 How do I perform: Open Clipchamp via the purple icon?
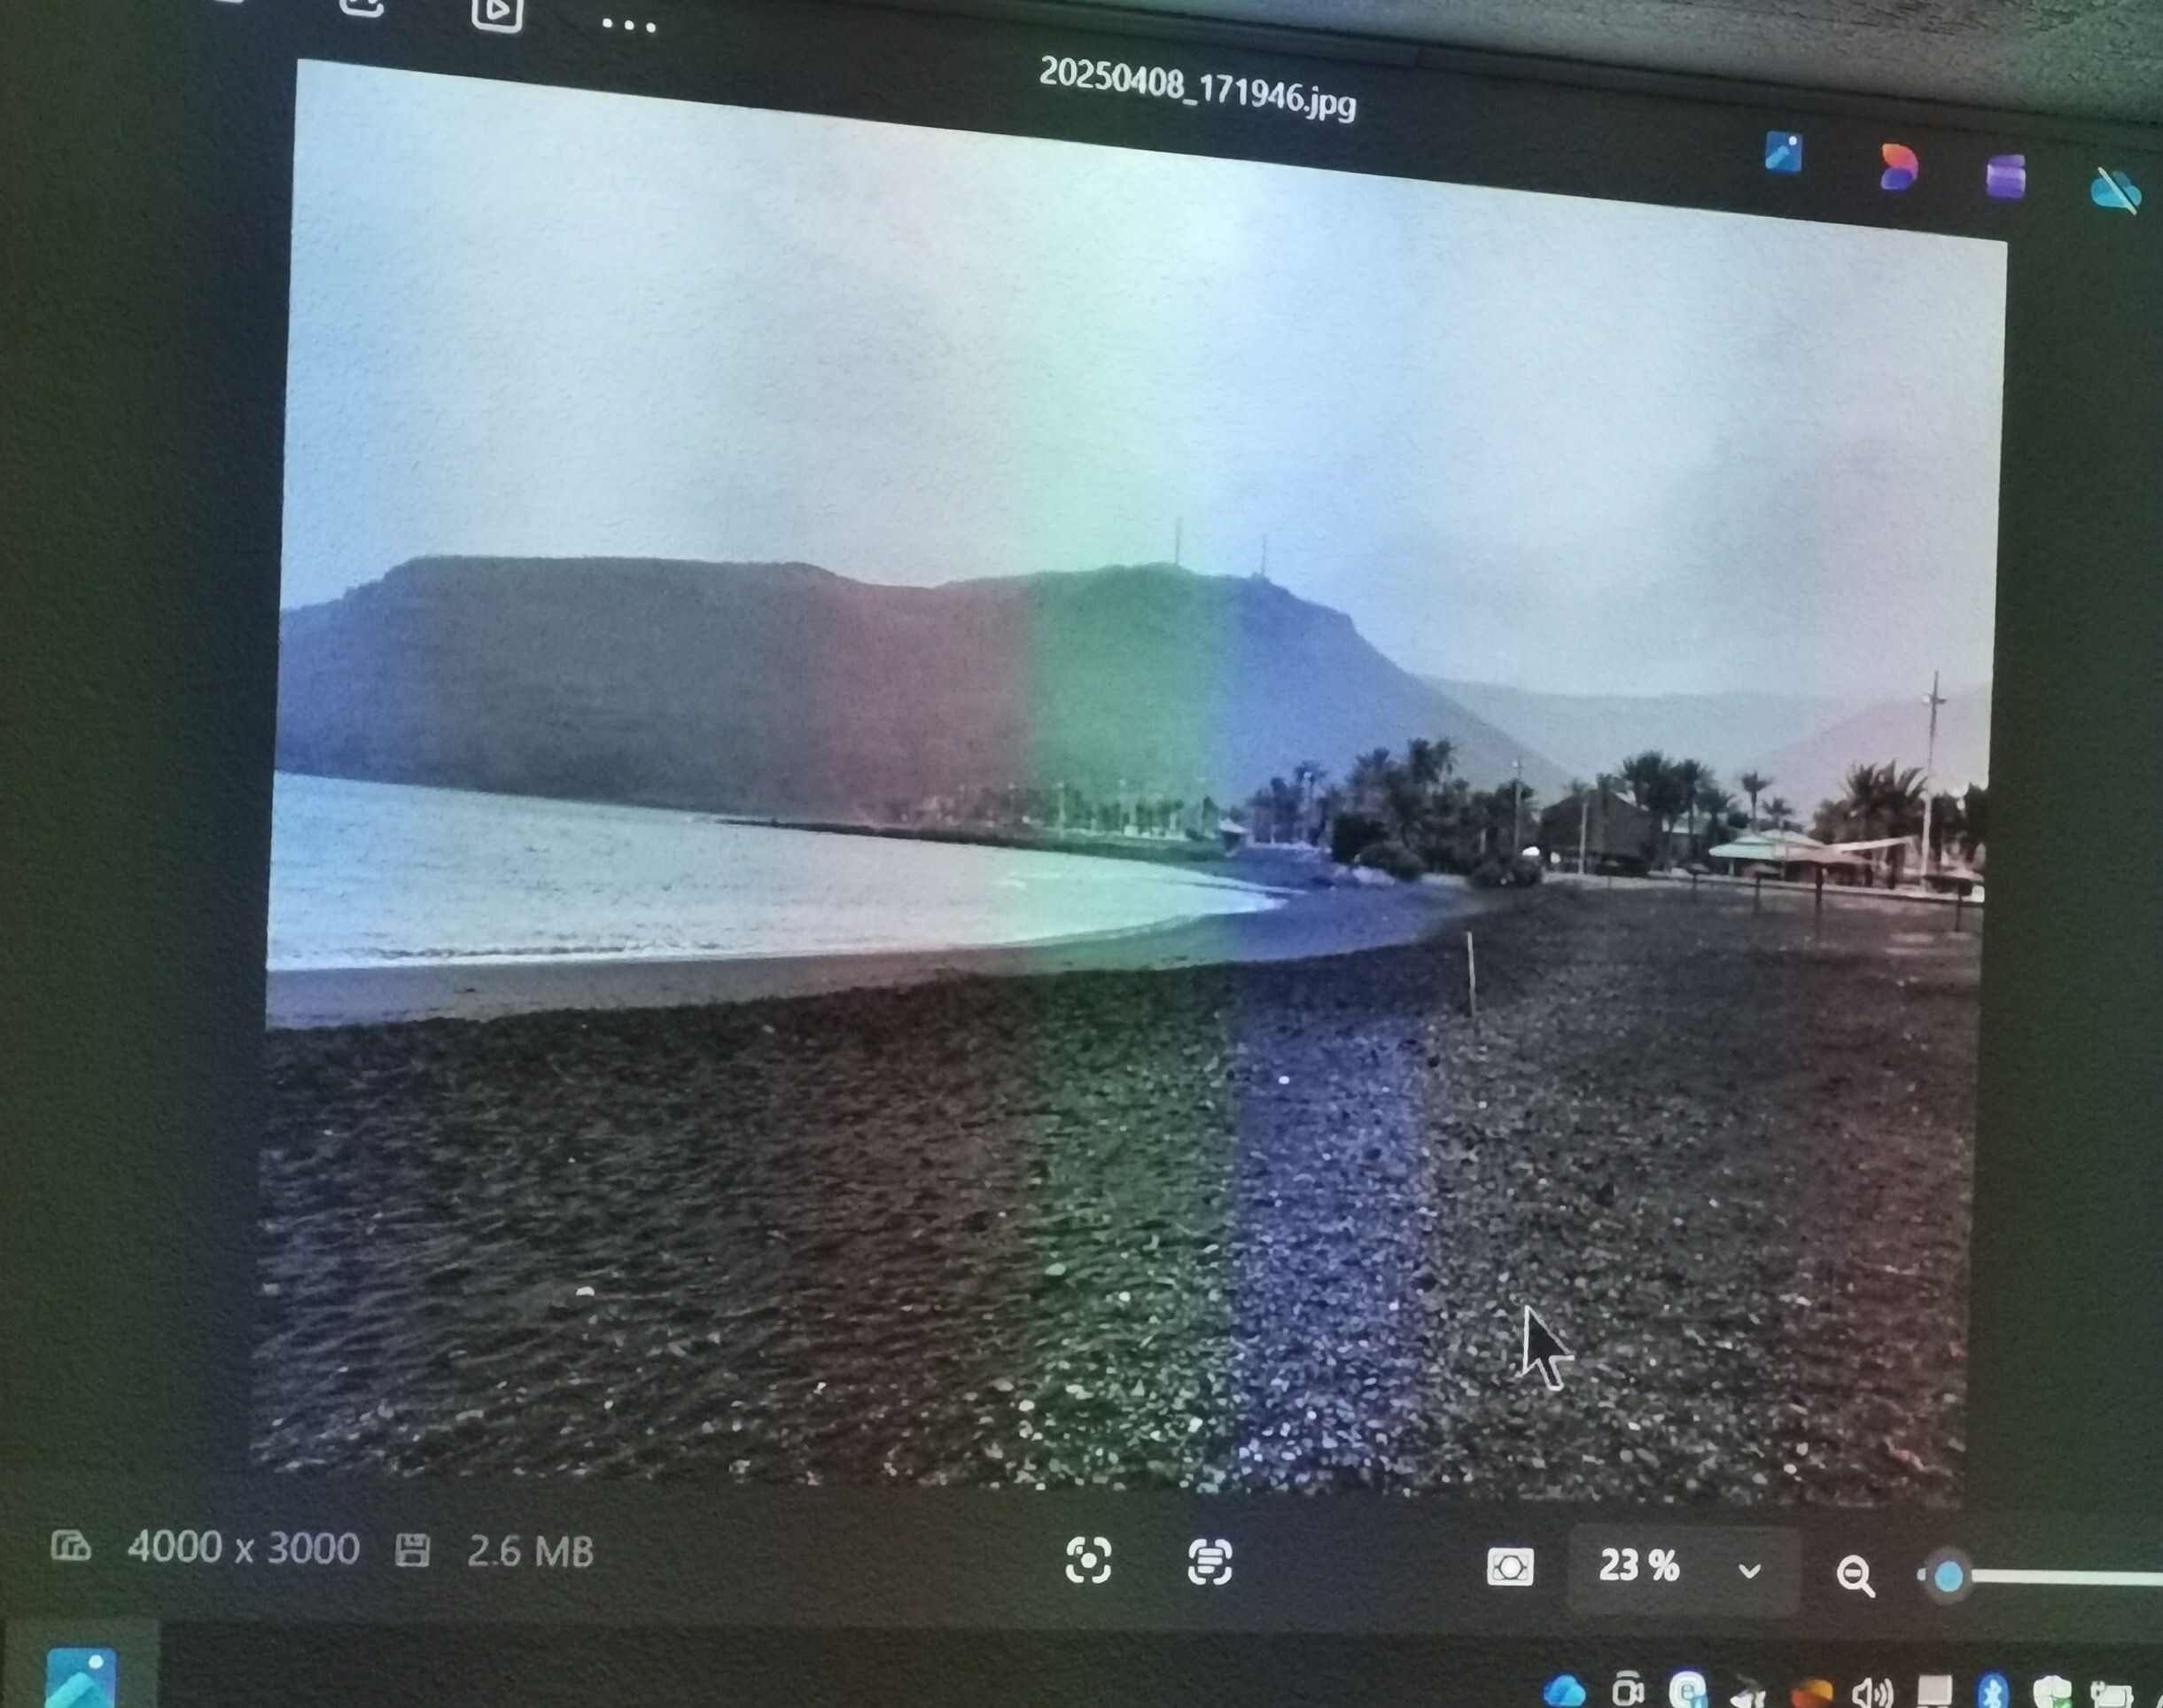2005,178
